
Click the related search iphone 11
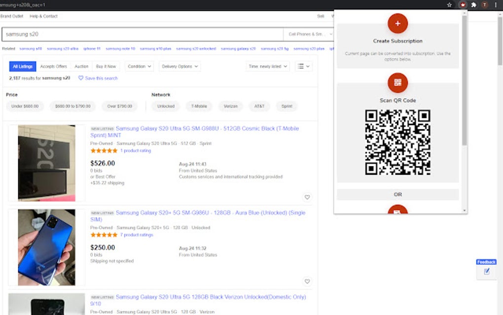coord(92,49)
